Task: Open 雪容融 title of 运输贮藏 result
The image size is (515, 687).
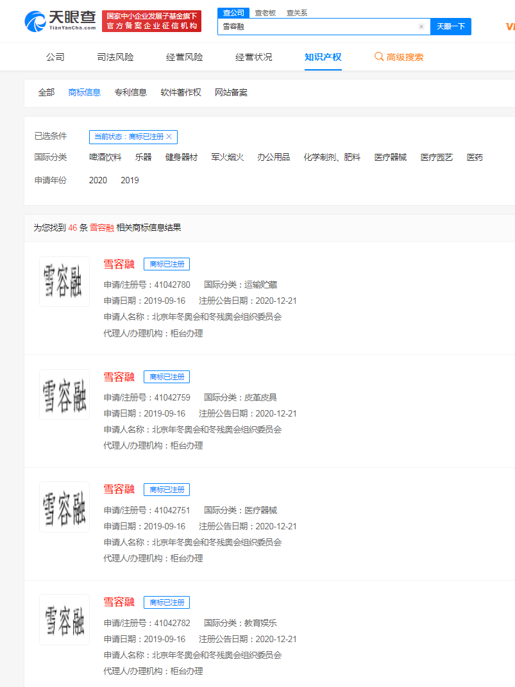Action: click(119, 264)
